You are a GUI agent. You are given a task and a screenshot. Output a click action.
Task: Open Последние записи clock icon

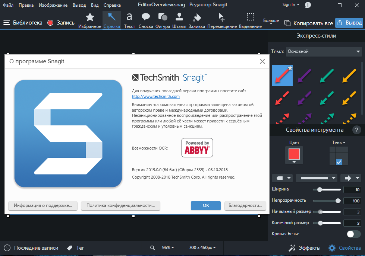pos(7,248)
